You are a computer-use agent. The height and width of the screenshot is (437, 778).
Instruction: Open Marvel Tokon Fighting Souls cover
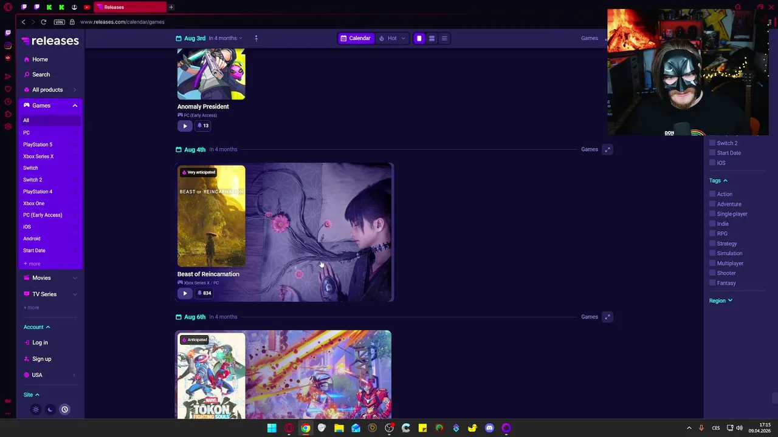click(x=212, y=376)
